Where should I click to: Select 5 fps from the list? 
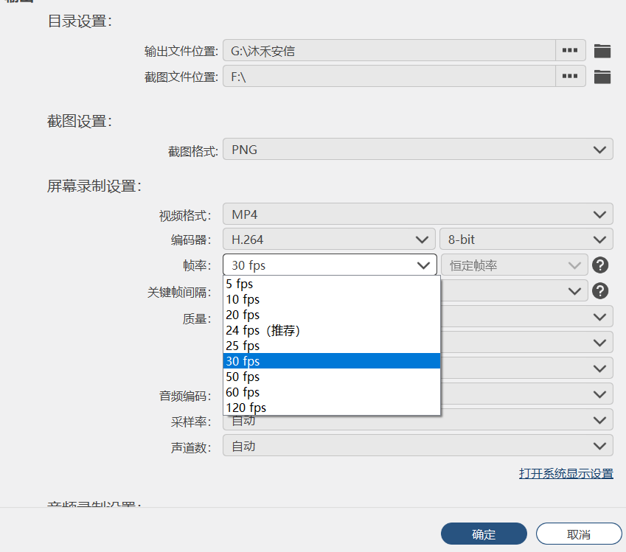[x=331, y=284]
